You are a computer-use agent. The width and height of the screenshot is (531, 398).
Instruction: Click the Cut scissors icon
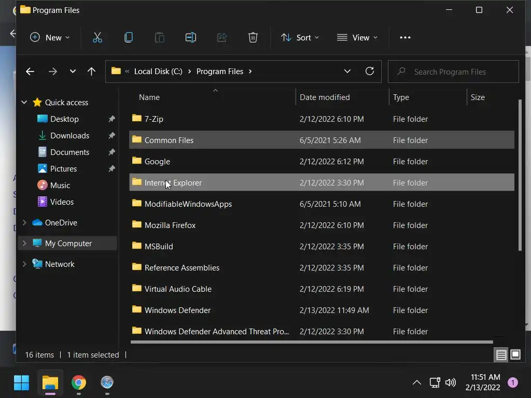pos(97,37)
